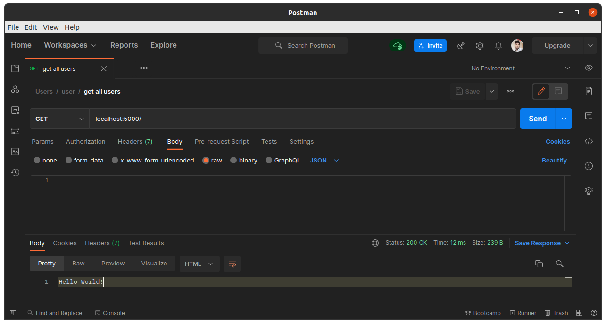Open the Related requests lightbulb icon
The width and height of the screenshot is (606, 324).
(589, 191)
